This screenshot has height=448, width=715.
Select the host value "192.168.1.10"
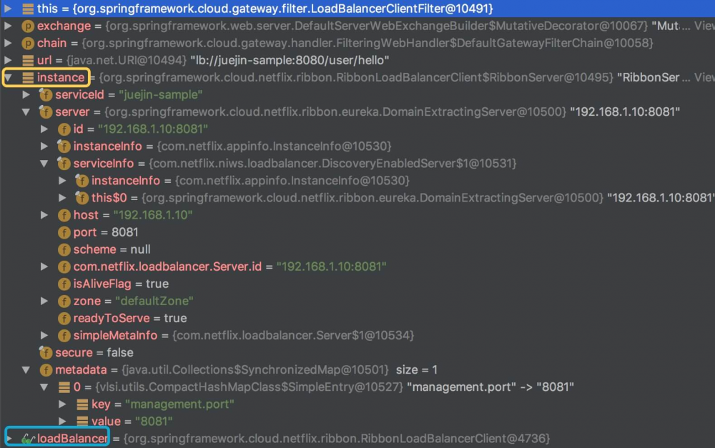point(153,215)
